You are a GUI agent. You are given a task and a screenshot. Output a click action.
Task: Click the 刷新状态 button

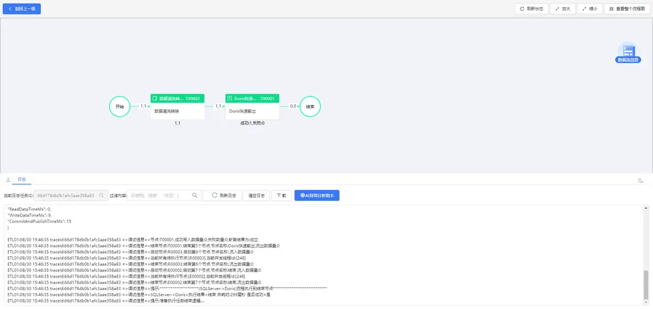(532, 9)
